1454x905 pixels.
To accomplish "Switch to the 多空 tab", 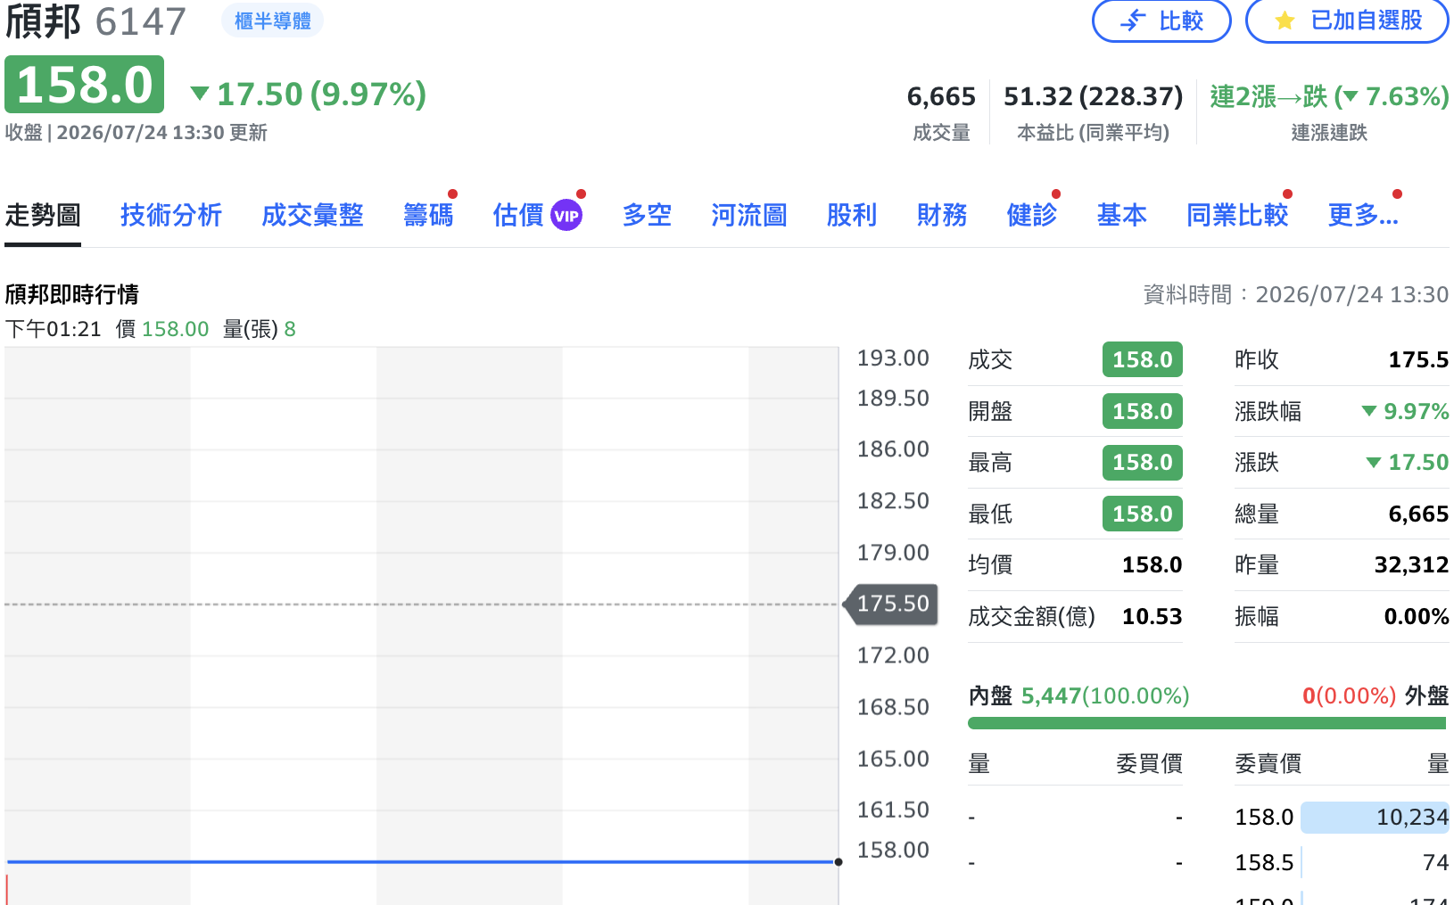I will (x=647, y=215).
